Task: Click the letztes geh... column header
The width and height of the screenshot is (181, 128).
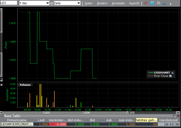Action: [x=147, y=120]
